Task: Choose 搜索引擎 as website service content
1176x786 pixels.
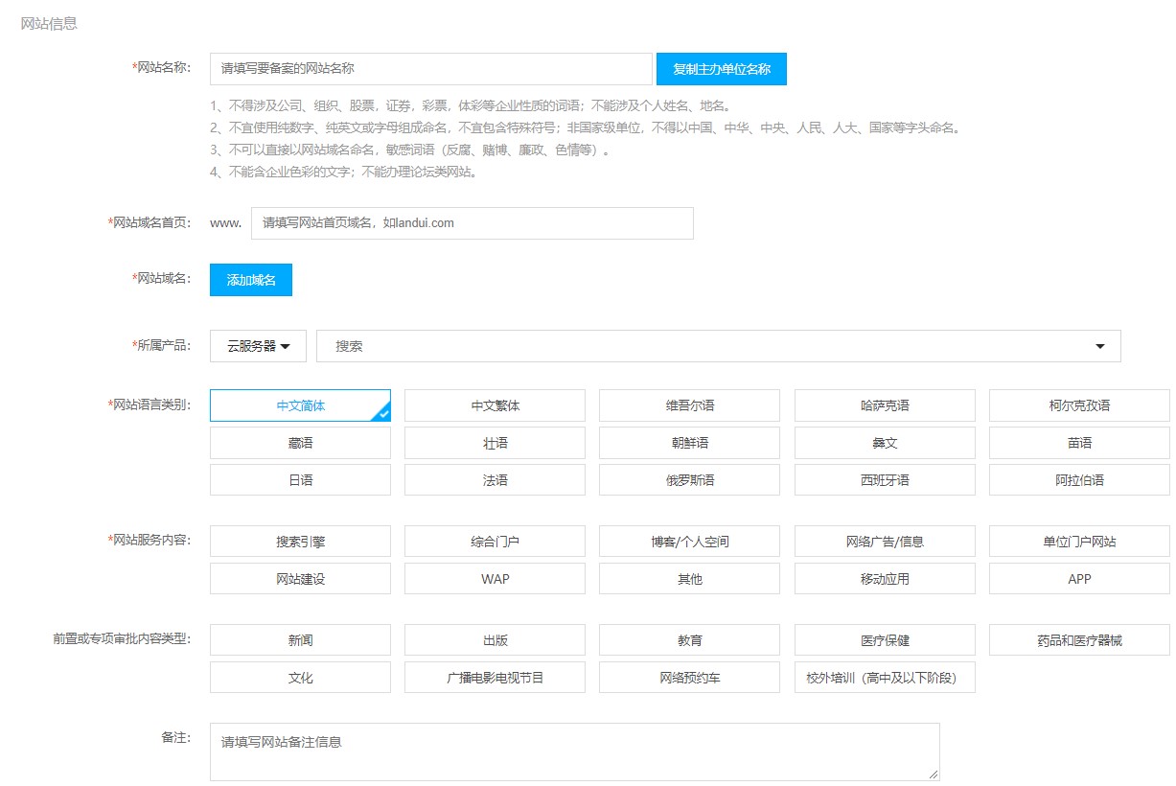Action: (300, 541)
